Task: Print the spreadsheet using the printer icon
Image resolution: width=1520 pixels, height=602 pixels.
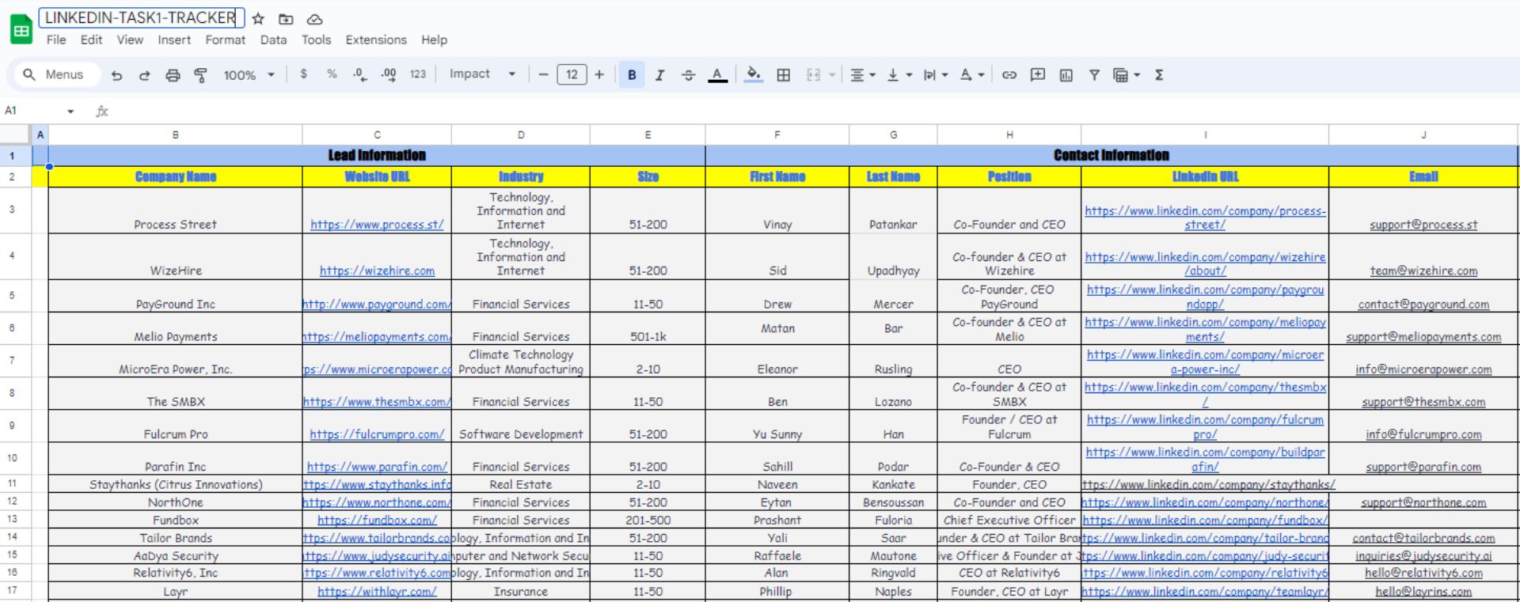Action: (x=173, y=75)
